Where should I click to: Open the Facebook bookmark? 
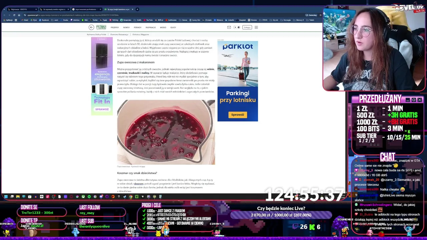pyautogui.click(x=44, y=20)
